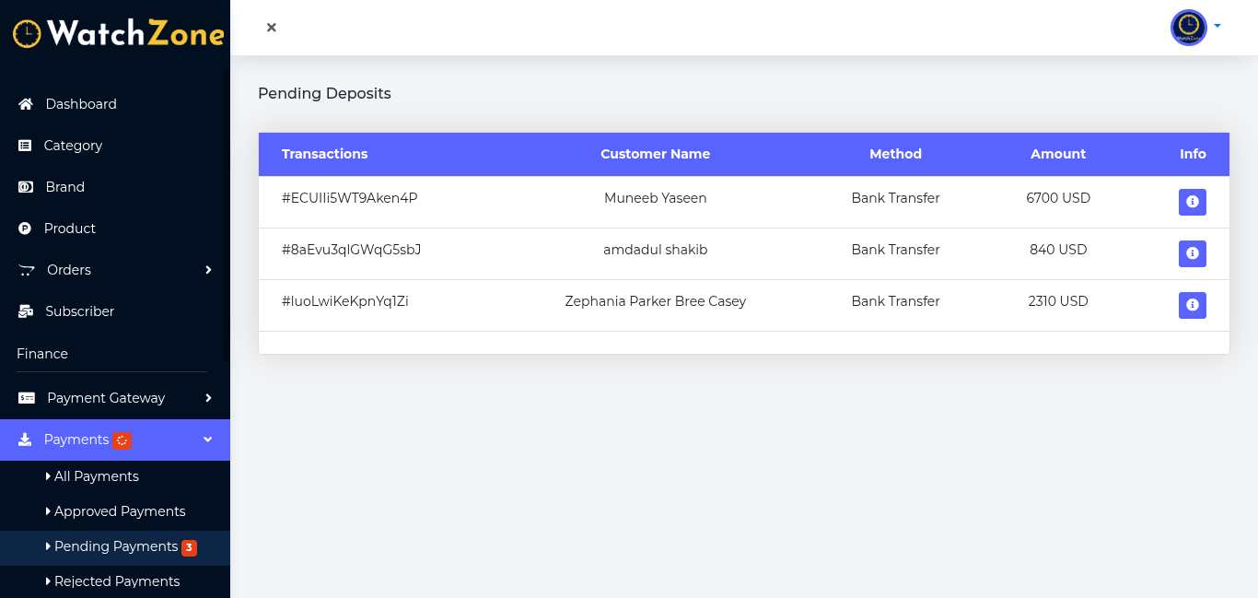The image size is (1258, 598).
Task: Expand the Orders submenu chevron
Action: pyautogui.click(x=208, y=270)
